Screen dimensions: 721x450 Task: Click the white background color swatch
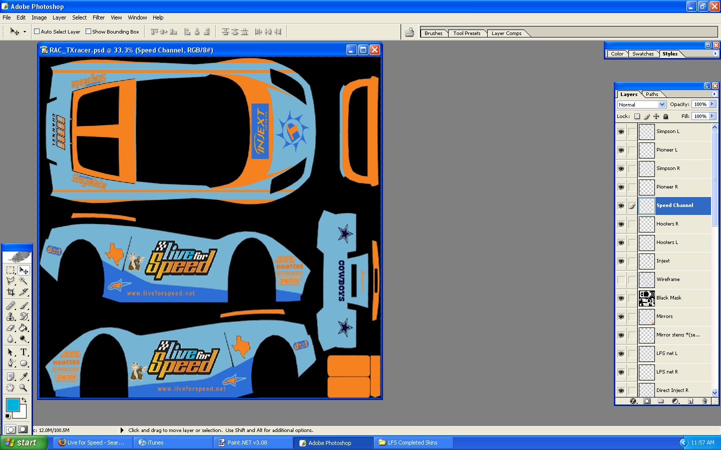coord(22,414)
